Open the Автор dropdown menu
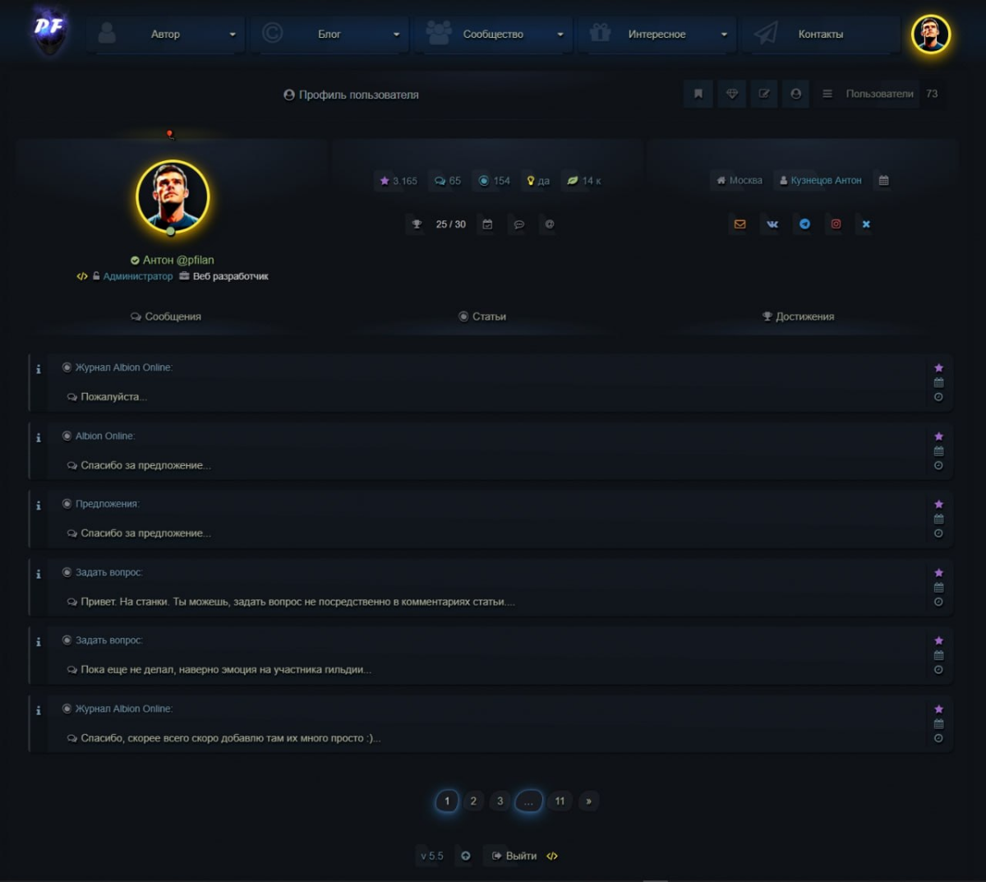 pos(167,34)
